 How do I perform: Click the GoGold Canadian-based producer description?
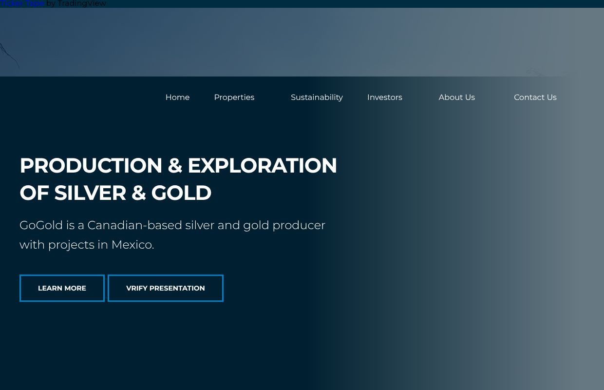[x=172, y=226]
